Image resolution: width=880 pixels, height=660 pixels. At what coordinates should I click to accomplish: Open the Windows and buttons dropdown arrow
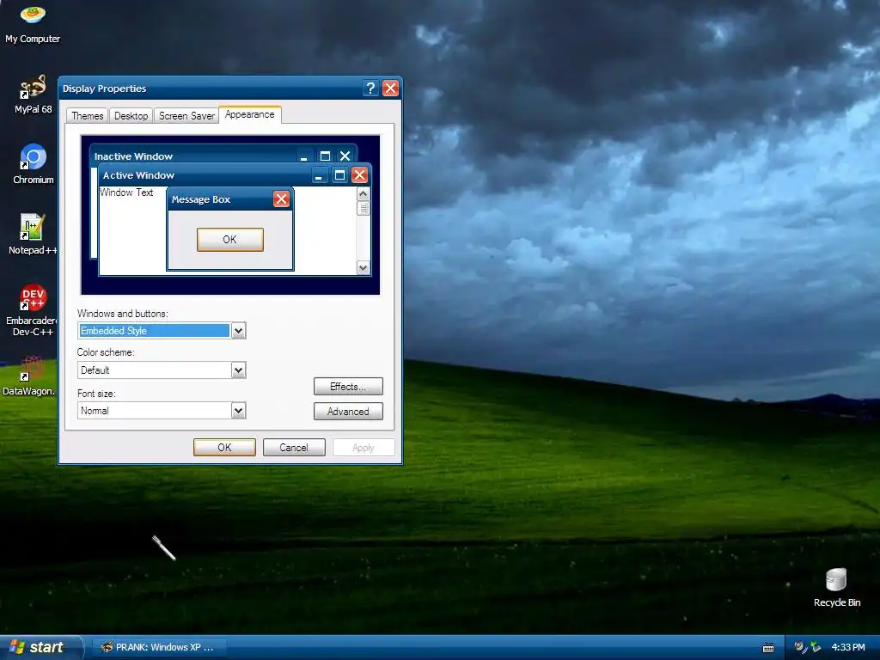pos(239,331)
